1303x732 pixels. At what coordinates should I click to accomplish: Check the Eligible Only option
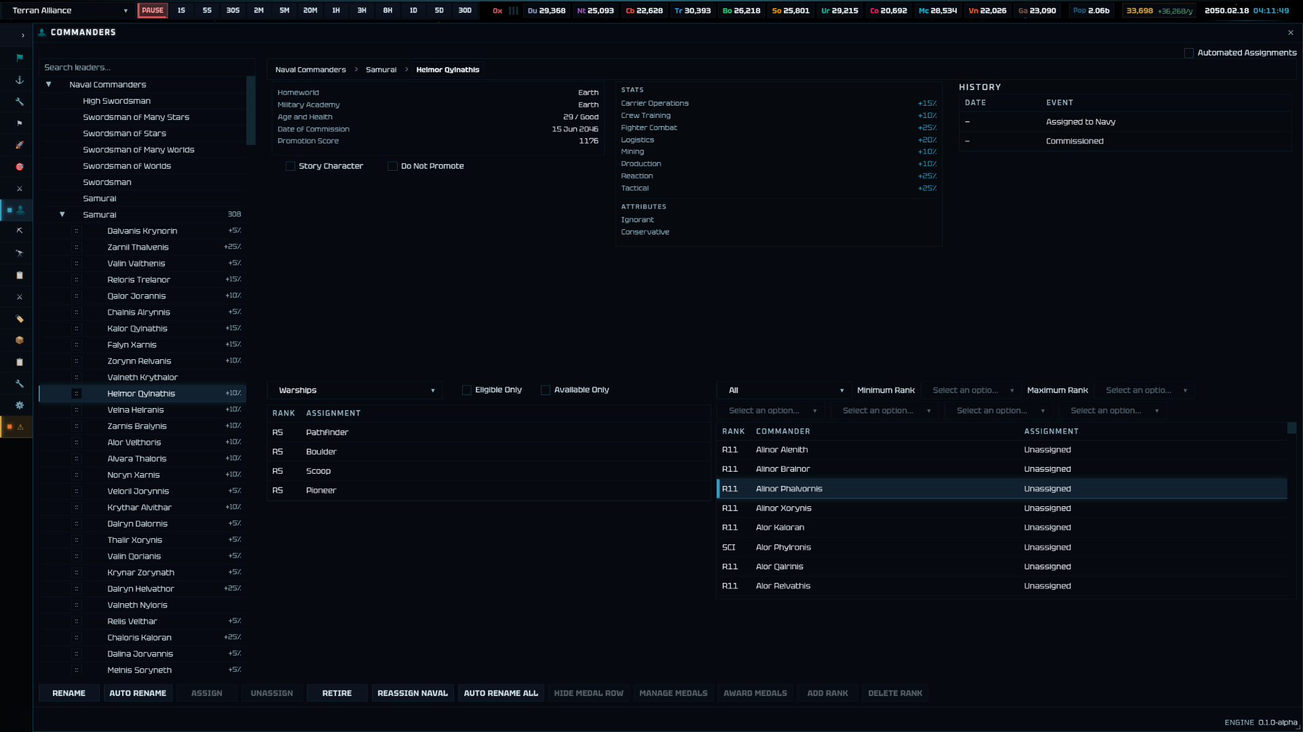(x=466, y=390)
